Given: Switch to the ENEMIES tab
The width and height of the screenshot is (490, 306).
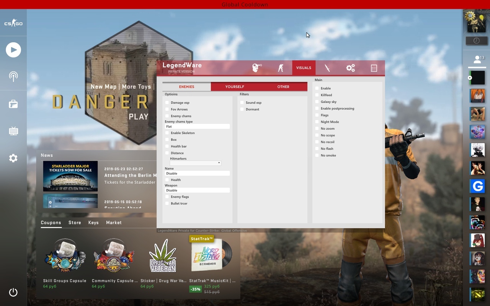Looking at the screenshot, I should 186,87.
